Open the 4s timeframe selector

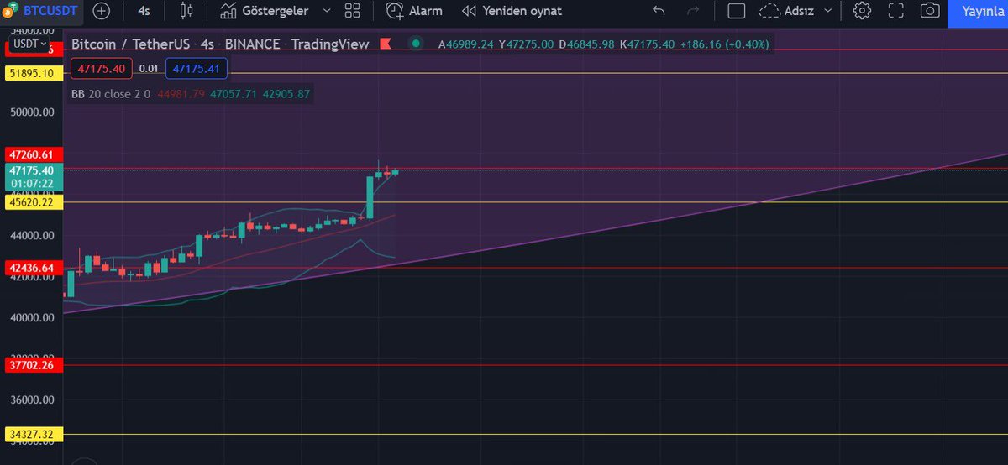pyautogui.click(x=144, y=12)
